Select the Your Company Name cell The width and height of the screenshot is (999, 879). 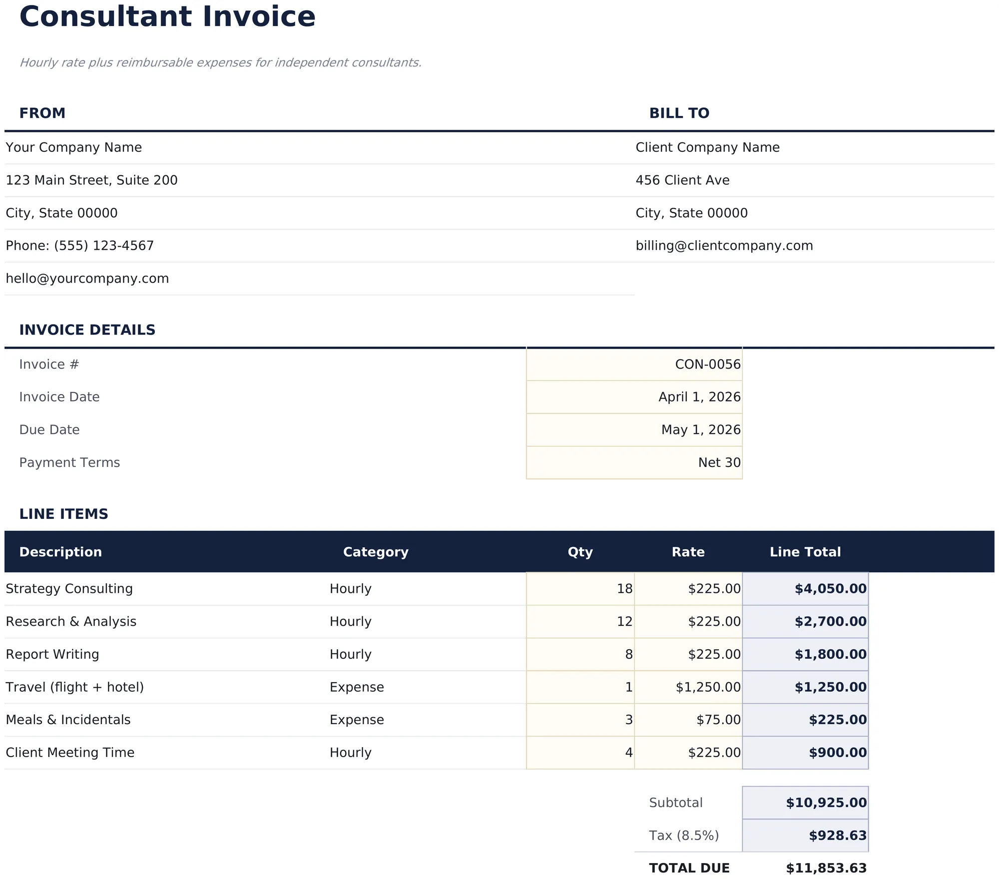(x=320, y=147)
